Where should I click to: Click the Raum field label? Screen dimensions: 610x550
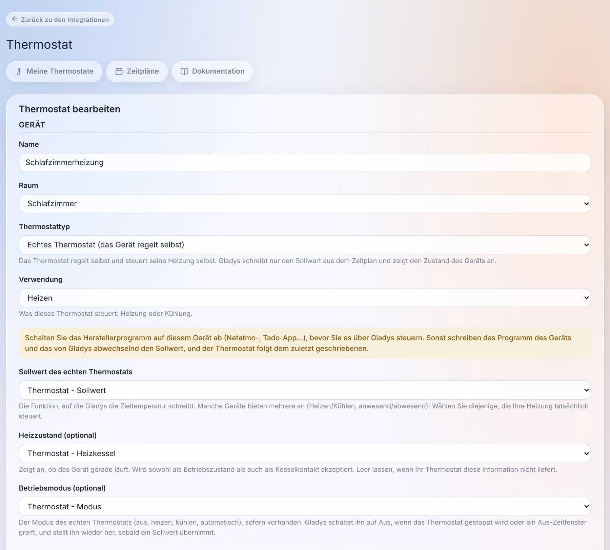[28, 186]
